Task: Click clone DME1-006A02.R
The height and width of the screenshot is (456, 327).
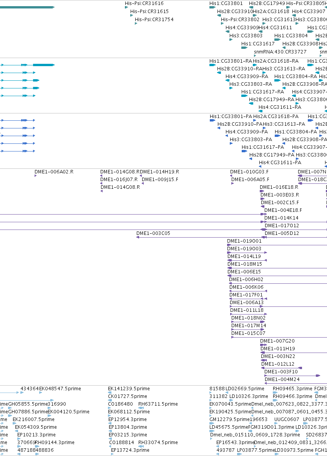Action: point(54,172)
